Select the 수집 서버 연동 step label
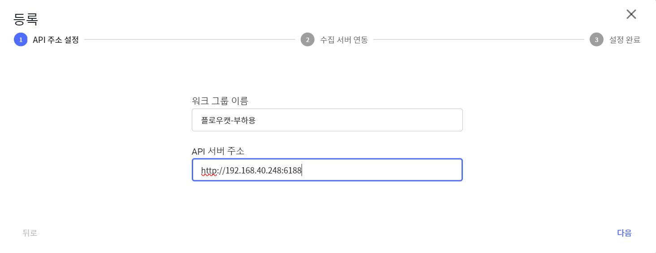The width and height of the screenshot is (656, 253). tap(344, 40)
